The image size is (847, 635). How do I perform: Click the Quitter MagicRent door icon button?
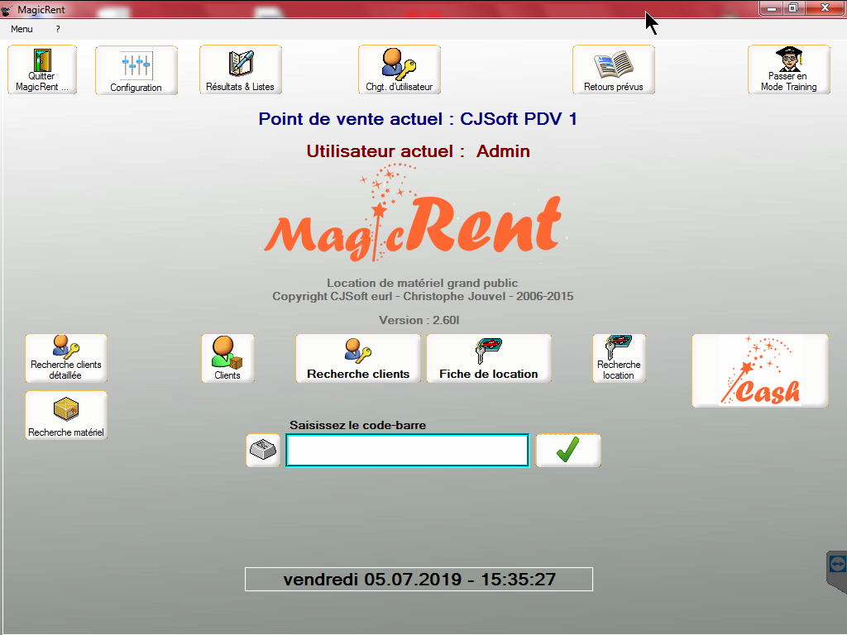pyautogui.click(x=42, y=69)
